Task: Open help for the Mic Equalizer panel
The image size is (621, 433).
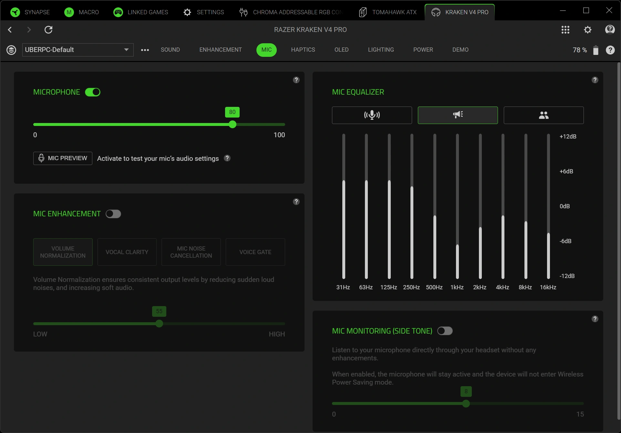Action: click(595, 80)
